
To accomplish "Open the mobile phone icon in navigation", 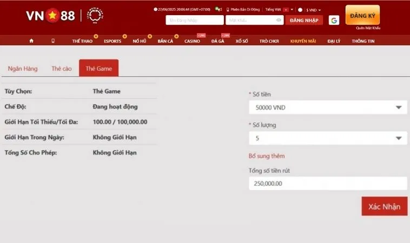I will (x=52, y=41).
